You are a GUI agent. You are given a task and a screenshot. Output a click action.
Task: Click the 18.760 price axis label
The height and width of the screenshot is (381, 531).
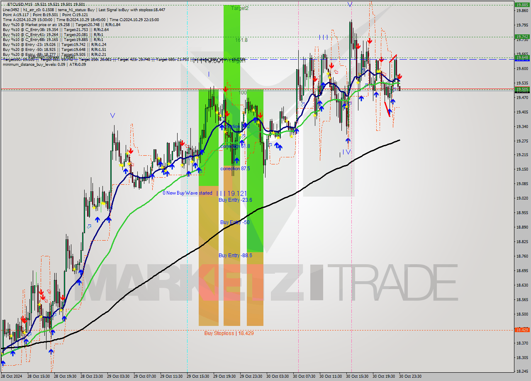pos(522,256)
